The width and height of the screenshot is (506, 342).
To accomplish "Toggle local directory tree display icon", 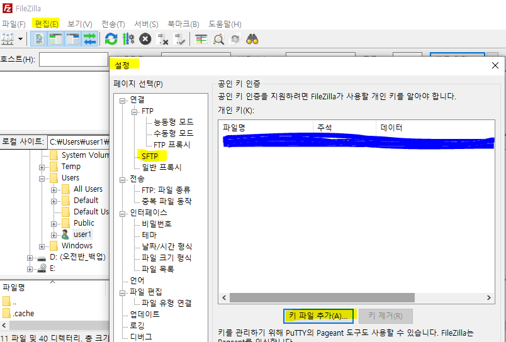I will pyautogui.click(x=56, y=39).
